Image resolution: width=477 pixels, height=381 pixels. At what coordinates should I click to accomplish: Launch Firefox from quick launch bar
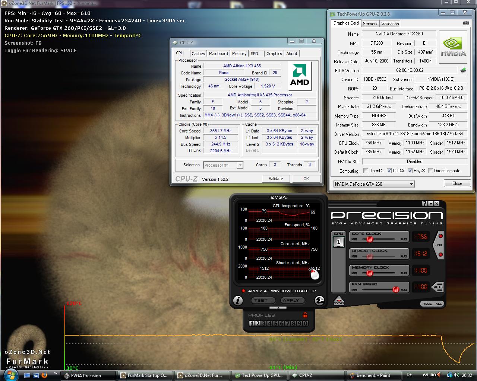tap(44, 375)
